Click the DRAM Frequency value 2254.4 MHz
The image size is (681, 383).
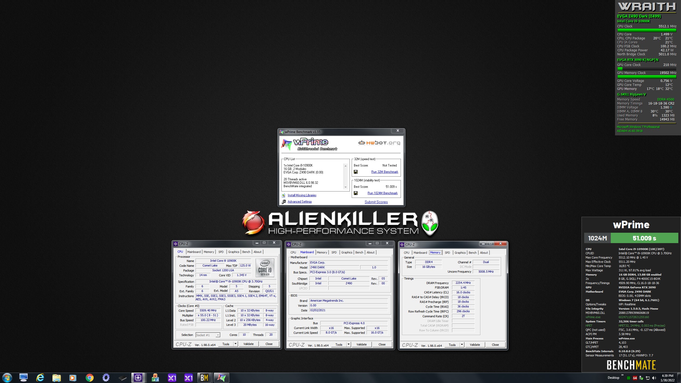pyautogui.click(x=463, y=283)
